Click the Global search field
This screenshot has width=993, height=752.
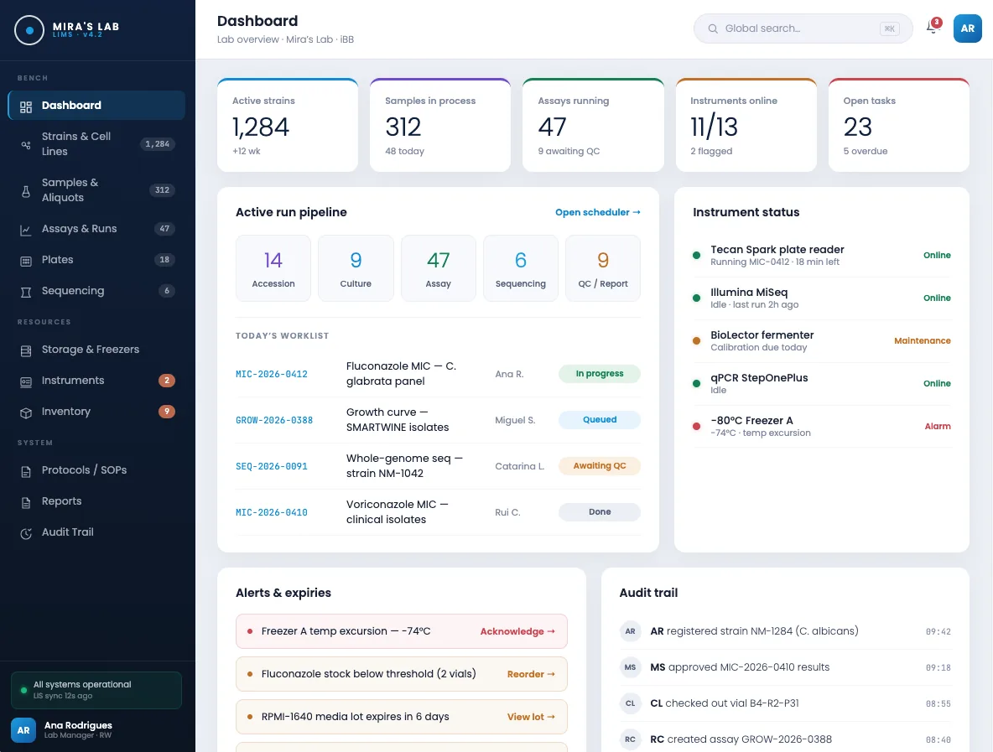803,29
